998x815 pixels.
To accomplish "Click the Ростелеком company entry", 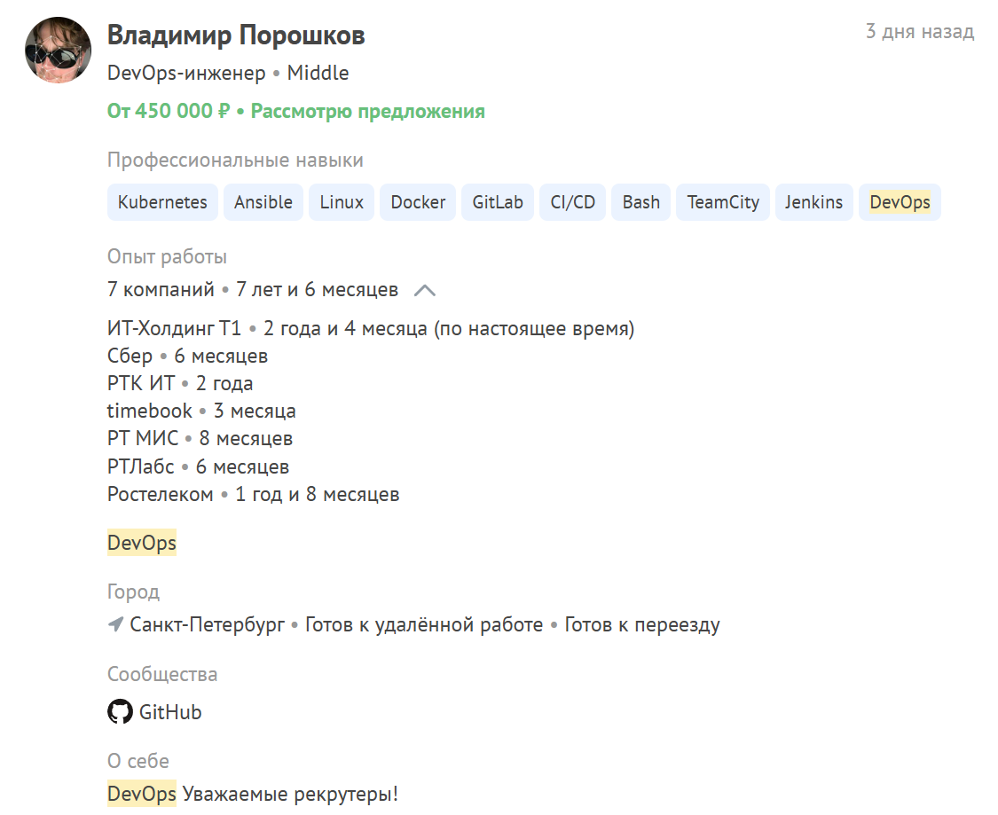I will pyautogui.click(x=161, y=494).
